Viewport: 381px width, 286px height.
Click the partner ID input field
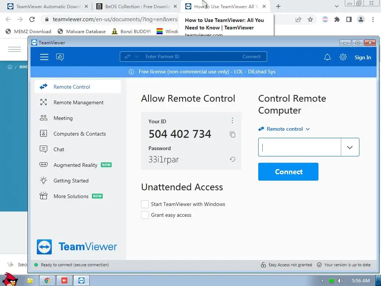(300, 147)
